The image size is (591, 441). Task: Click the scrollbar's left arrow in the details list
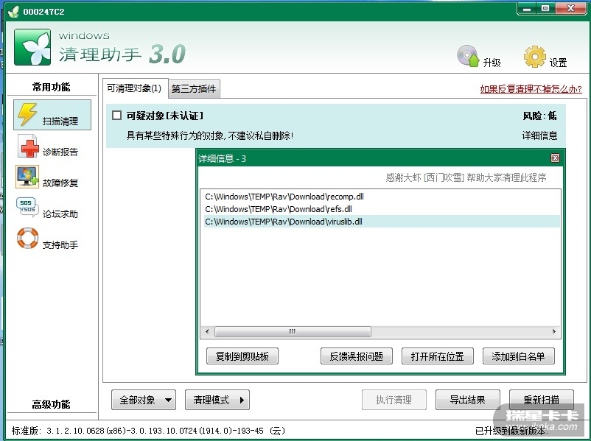(207, 331)
